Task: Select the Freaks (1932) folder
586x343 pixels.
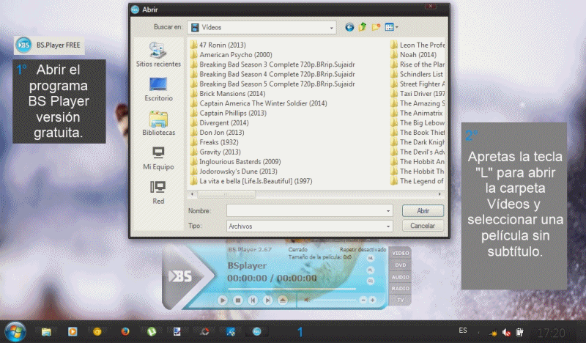Action: 214,142
